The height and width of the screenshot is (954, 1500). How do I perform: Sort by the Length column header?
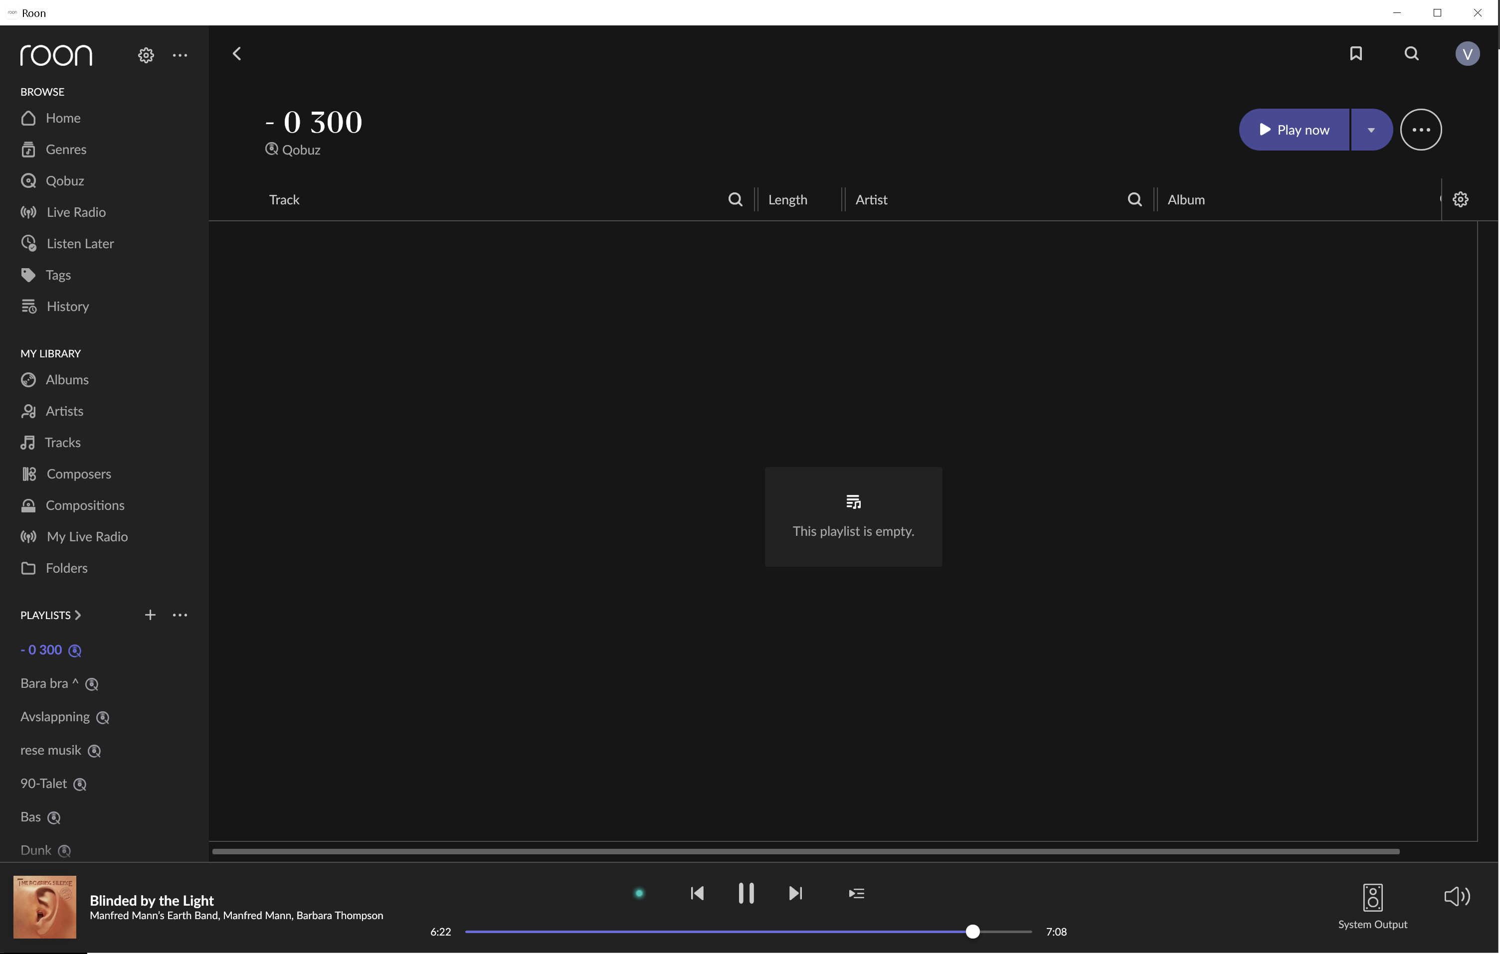787,199
